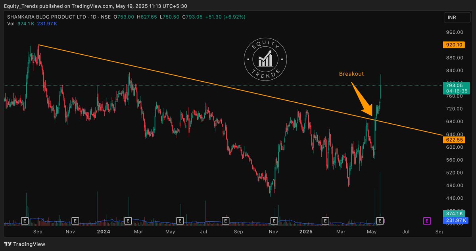Click the 960.00 price axis label

coord(455,33)
